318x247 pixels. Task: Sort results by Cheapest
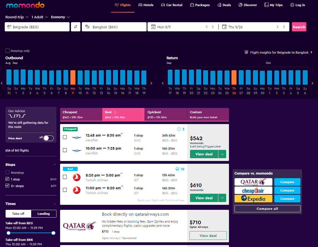coord(81,115)
